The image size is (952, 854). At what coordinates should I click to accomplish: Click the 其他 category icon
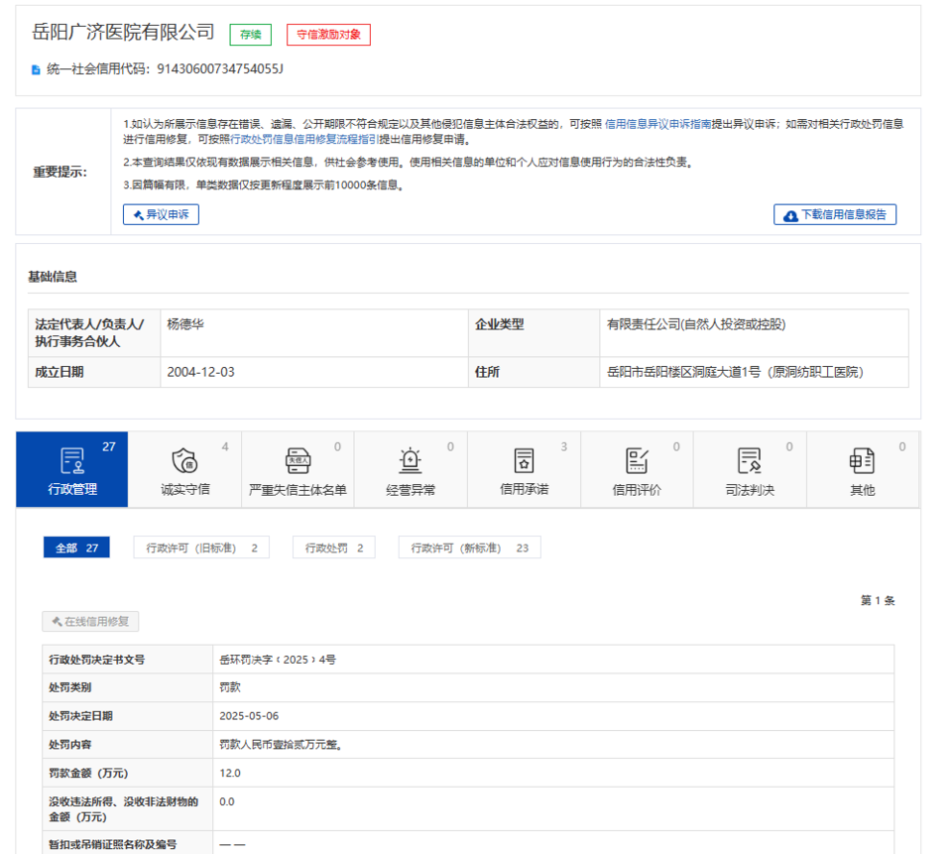click(x=862, y=460)
